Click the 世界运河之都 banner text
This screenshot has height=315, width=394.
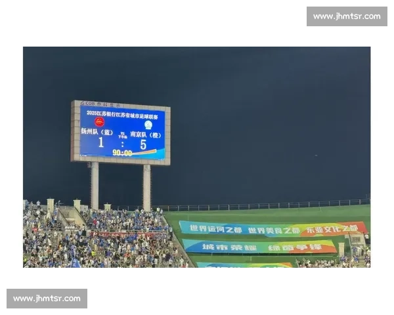[215, 229]
